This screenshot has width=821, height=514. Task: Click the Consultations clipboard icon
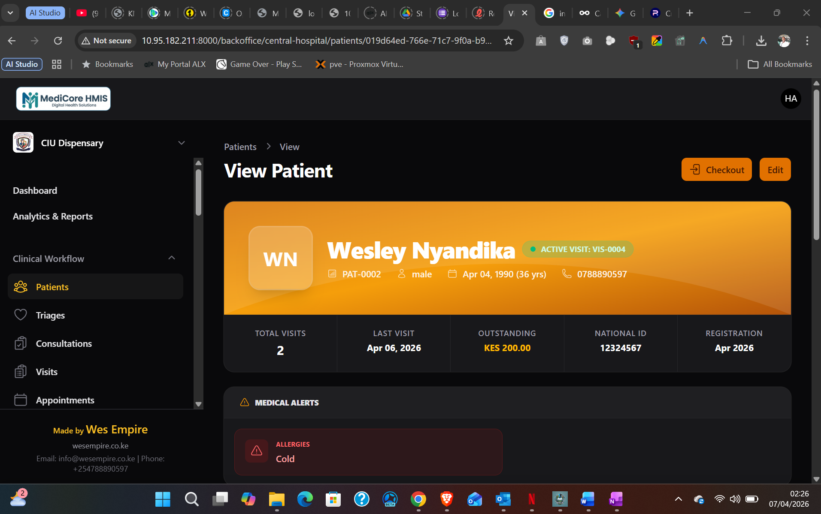[x=21, y=343]
